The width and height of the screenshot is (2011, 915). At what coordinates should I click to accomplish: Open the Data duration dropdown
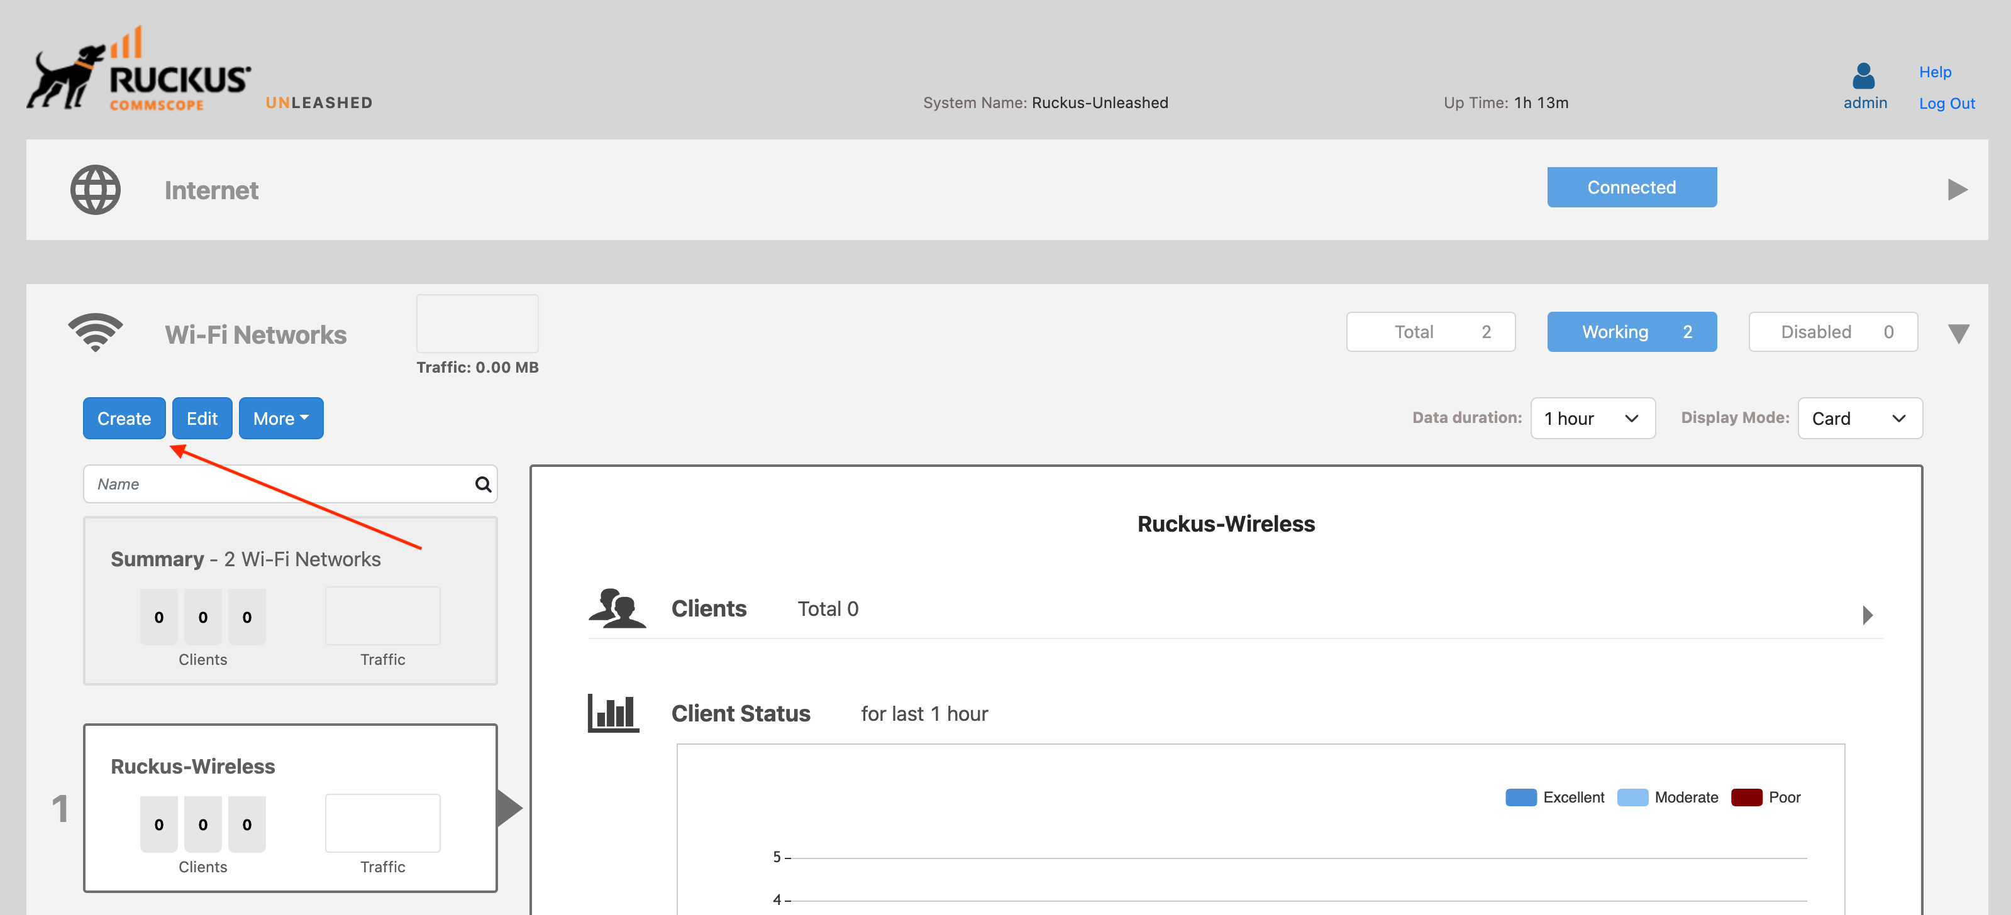pyautogui.click(x=1592, y=418)
